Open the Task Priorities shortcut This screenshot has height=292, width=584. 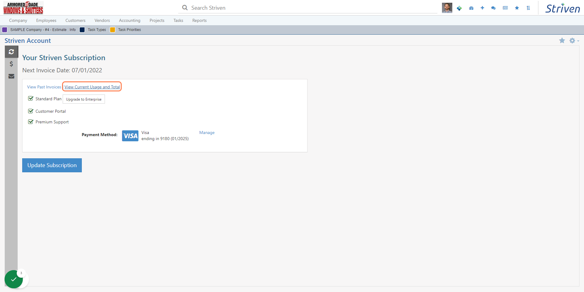[130, 30]
